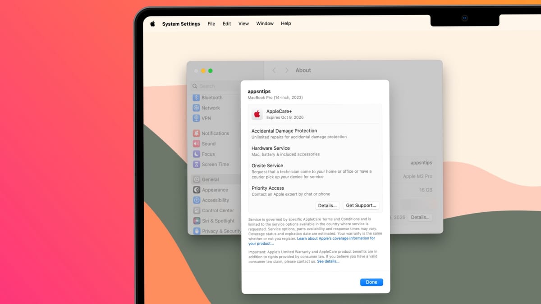
Task: Open Notifications via its bell icon
Action: pos(197,133)
